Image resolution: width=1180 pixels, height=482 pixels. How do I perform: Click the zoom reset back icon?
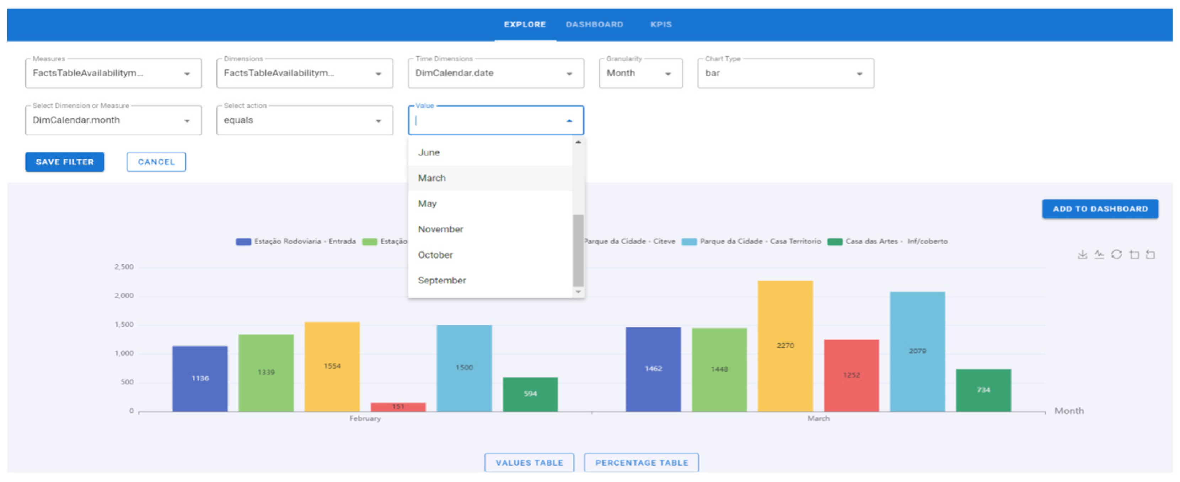click(x=1150, y=255)
